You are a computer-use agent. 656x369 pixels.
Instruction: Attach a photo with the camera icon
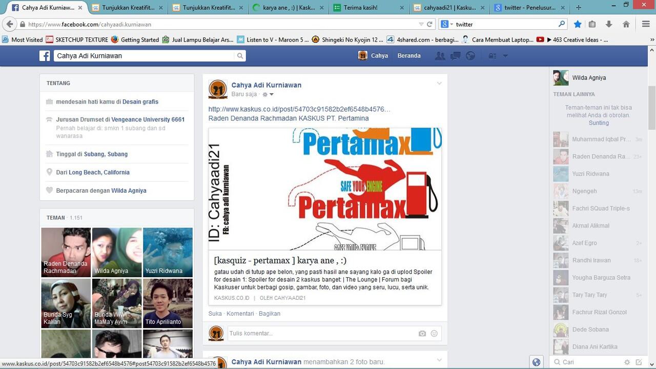pyautogui.click(x=422, y=334)
